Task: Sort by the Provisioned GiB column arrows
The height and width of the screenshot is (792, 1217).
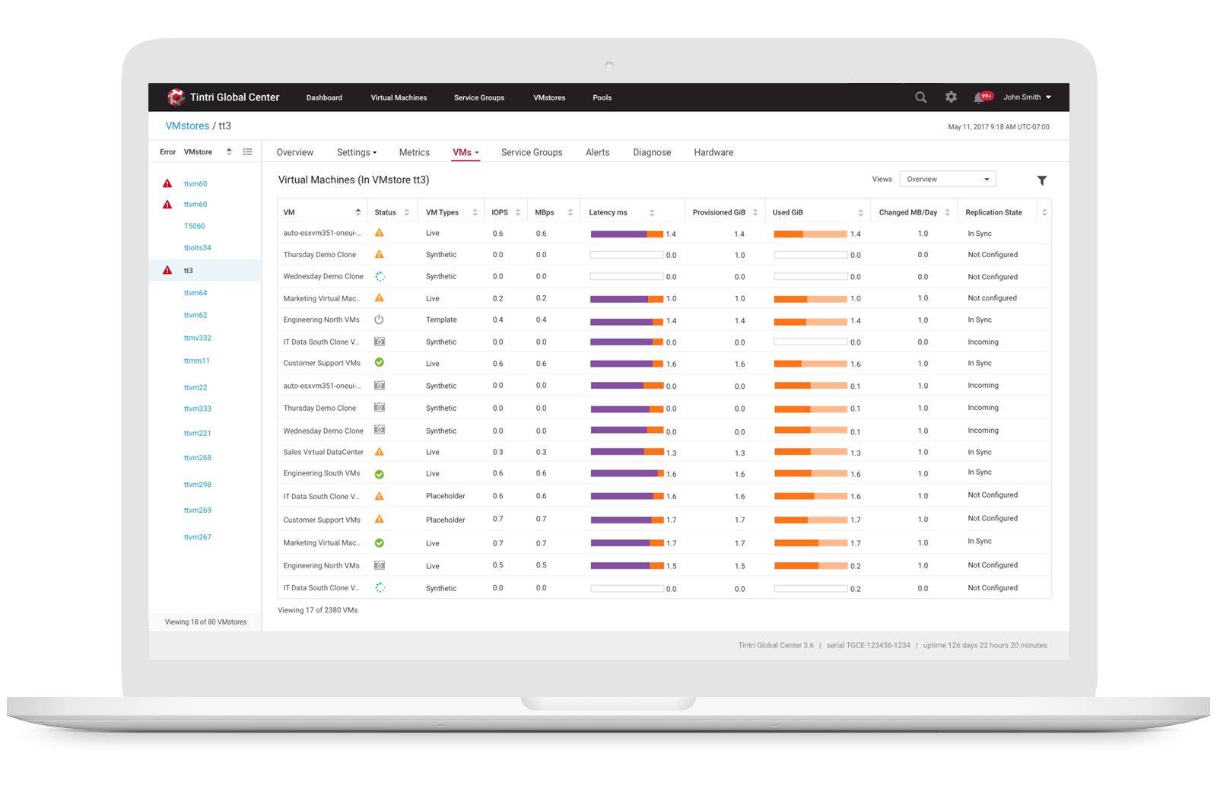Action: point(755,212)
